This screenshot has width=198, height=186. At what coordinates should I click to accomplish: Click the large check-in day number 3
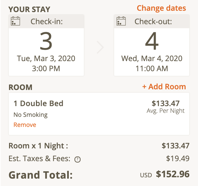(46, 41)
